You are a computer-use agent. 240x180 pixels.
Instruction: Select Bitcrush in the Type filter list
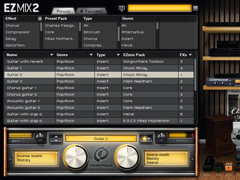pos(92,32)
